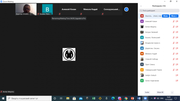The image size is (180, 101).
Task: Focus the Find a participant search field
Action: click(159, 11)
